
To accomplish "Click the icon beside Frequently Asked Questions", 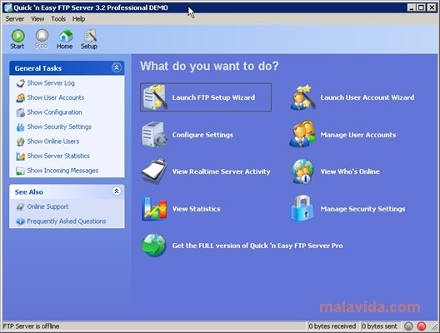I will pyautogui.click(x=21, y=221).
